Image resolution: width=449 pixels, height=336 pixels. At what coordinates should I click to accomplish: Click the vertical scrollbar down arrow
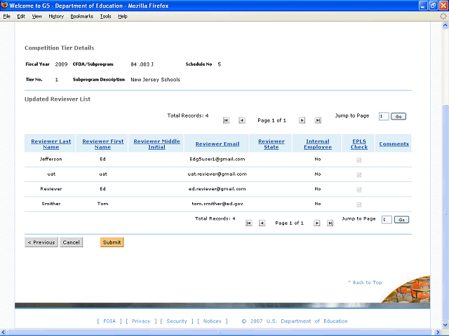tap(445, 325)
